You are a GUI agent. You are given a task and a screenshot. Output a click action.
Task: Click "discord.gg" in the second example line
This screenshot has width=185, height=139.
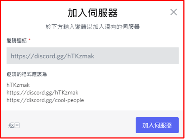[x=39, y=93]
